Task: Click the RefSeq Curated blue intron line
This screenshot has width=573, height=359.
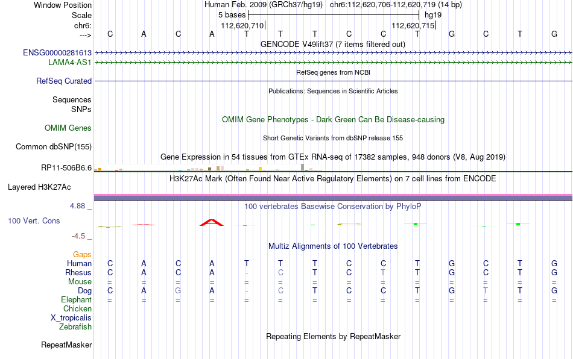Action: [333, 81]
